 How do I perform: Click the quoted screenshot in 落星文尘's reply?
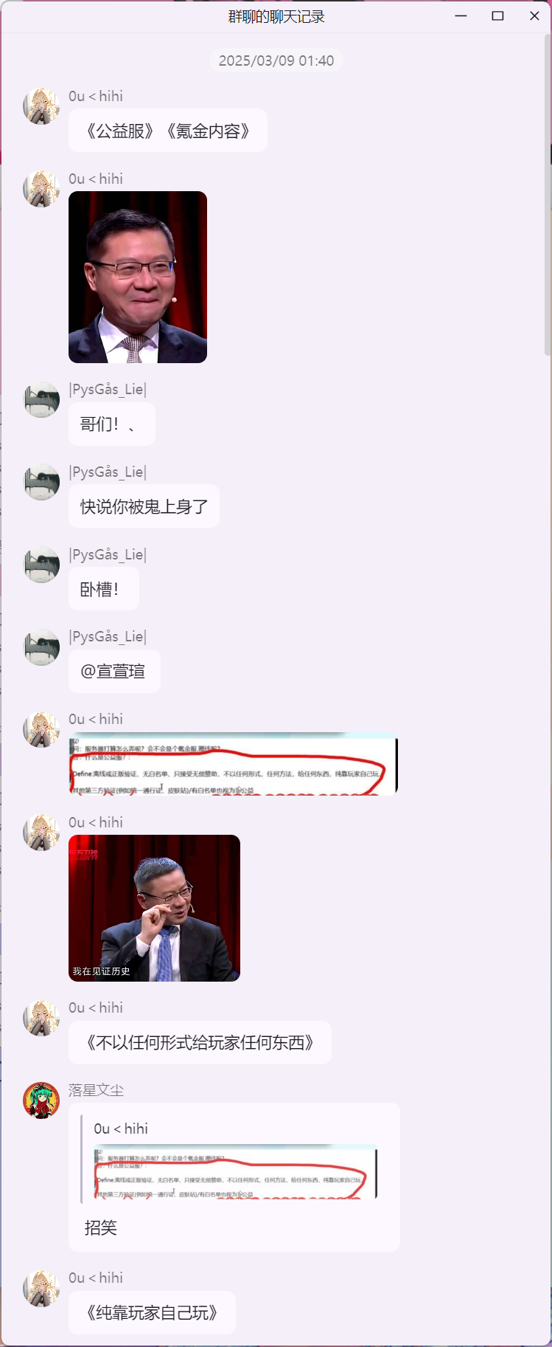click(235, 1172)
